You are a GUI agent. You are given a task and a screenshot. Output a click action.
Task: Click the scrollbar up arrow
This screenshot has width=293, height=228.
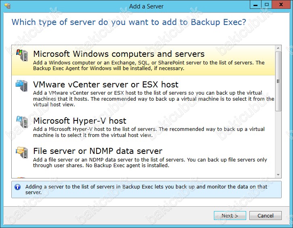coord(278,48)
